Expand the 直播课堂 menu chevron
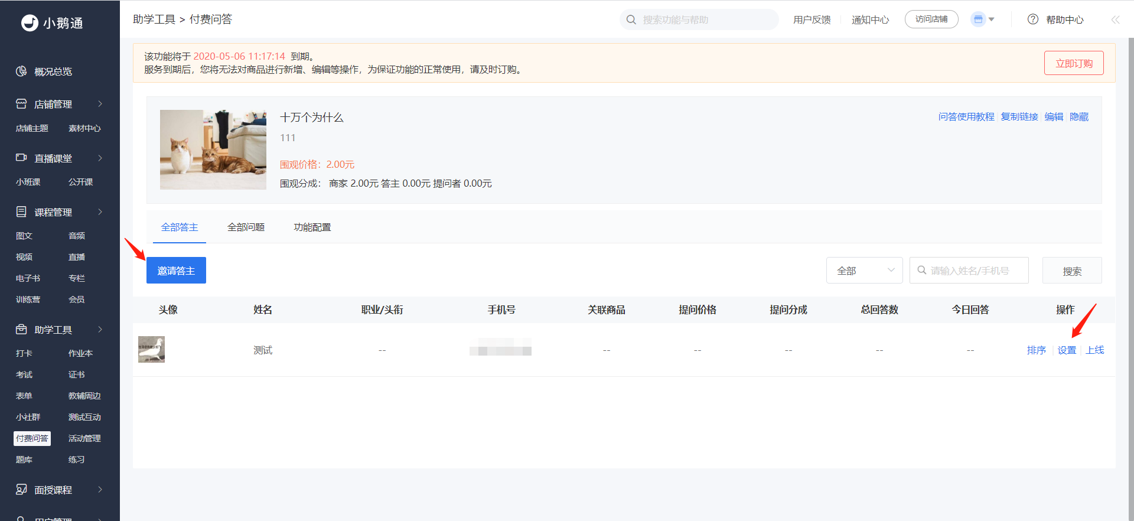Image resolution: width=1134 pixels, height=521 pixels. 100,158
